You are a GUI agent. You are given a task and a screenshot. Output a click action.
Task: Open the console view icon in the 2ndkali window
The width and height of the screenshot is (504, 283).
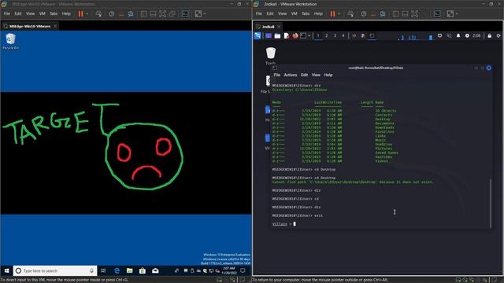coord(438,14)
